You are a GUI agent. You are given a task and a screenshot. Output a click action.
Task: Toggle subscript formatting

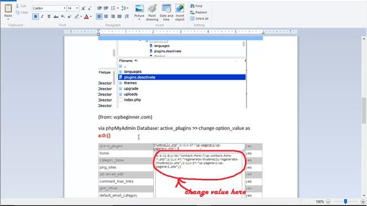tap(63, 17)
